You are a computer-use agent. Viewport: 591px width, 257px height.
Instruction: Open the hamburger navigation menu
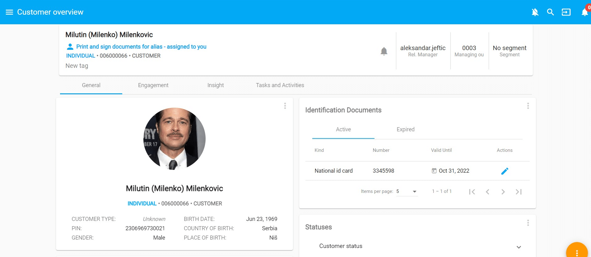[9, 12]
